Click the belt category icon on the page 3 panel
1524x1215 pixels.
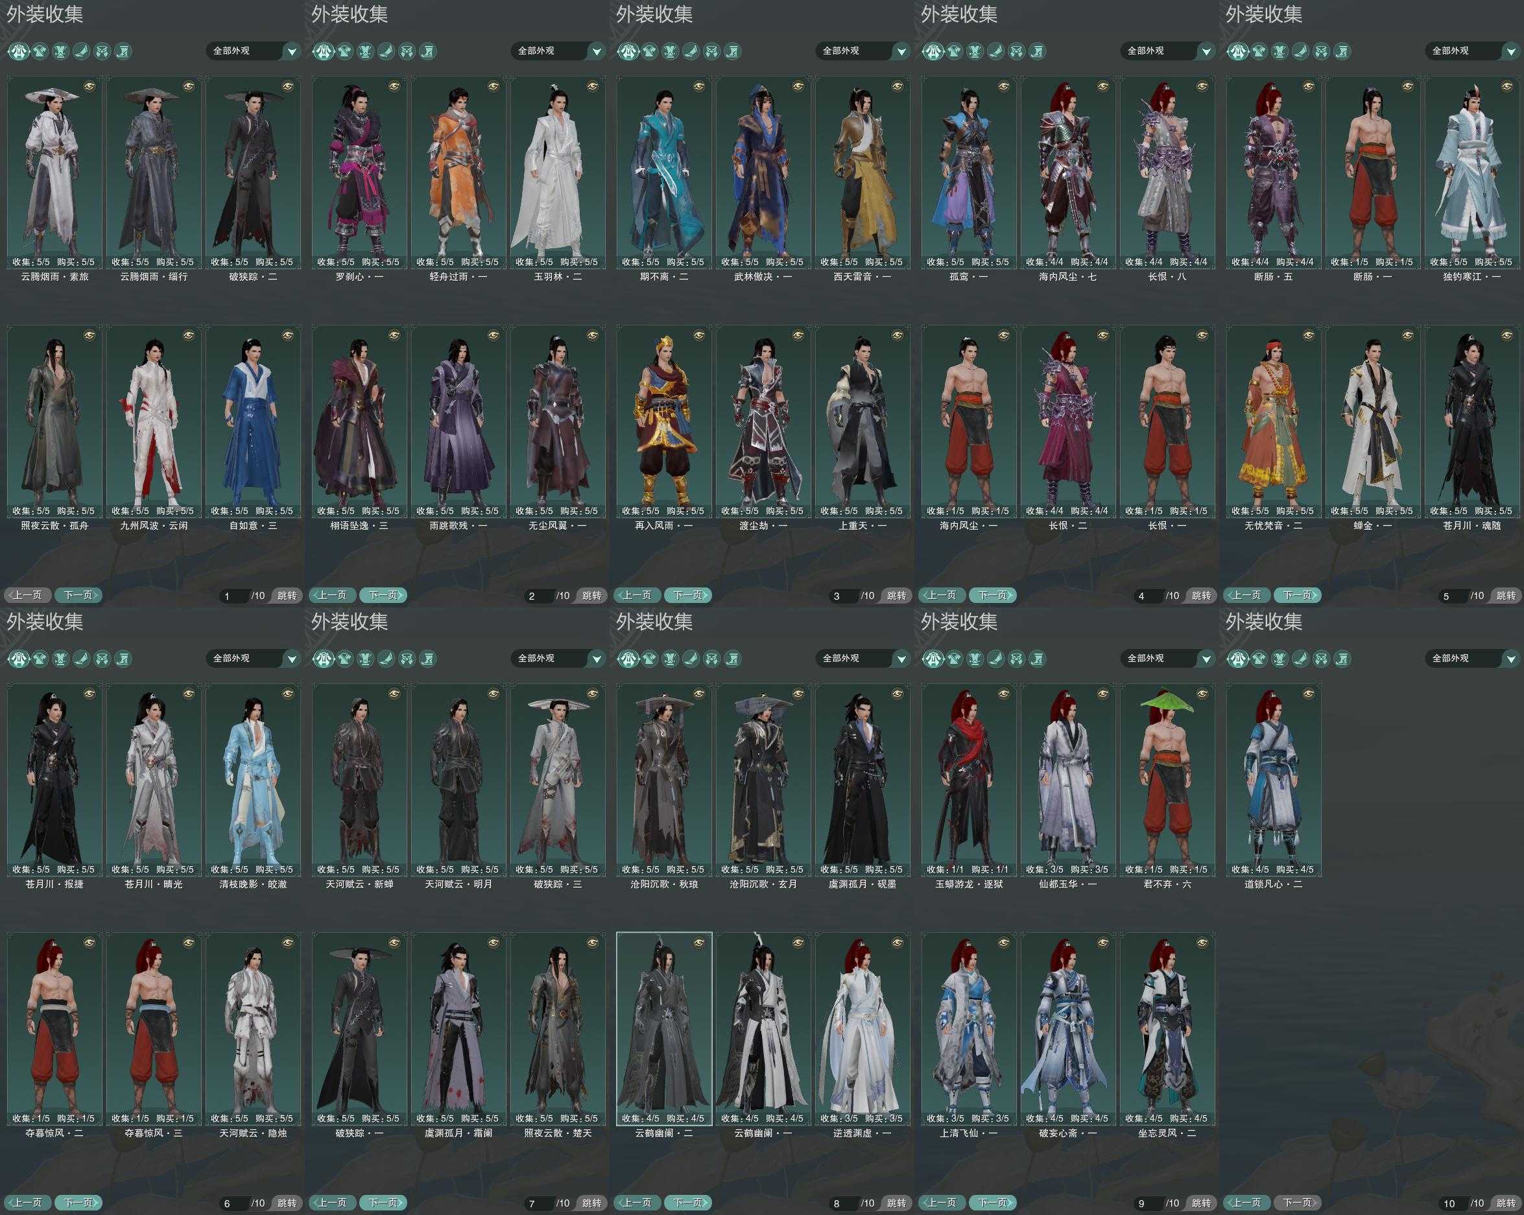[712, 52]
